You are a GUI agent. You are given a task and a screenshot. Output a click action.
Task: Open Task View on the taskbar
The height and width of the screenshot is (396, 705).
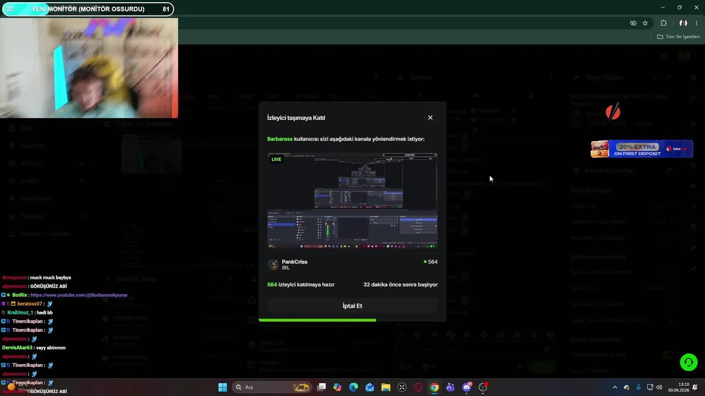322,387
